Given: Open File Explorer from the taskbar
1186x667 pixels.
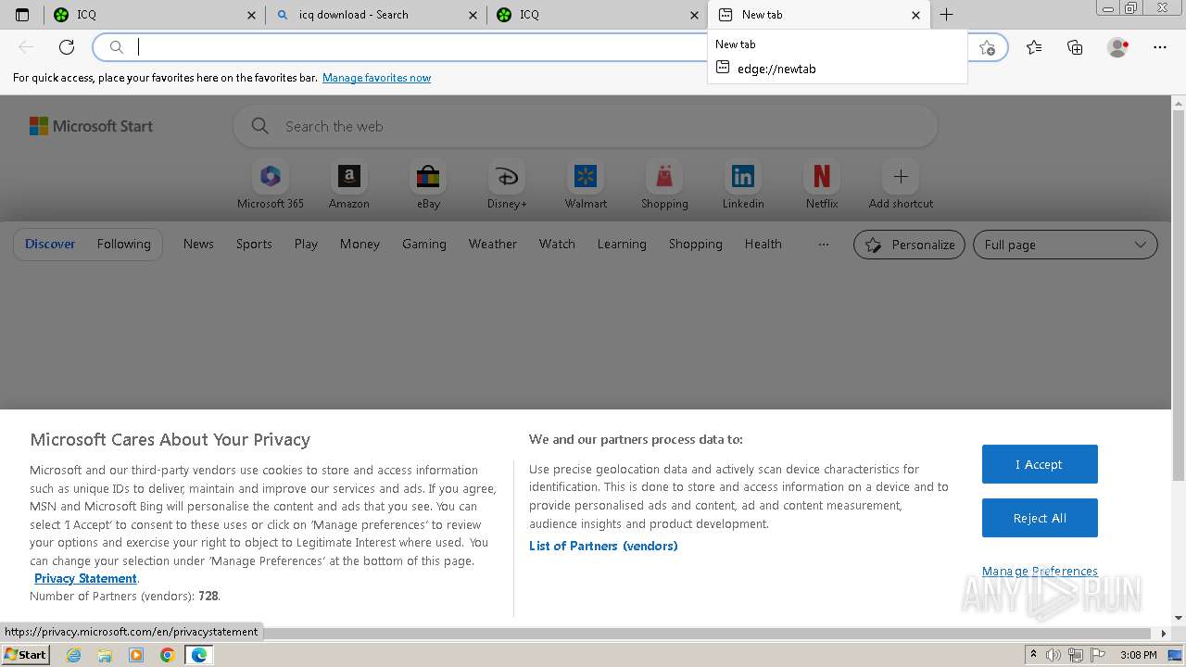Looking at the screenshot, I should click(105, 655).
